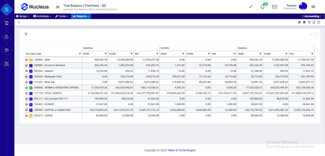
Task: Toggle the hamburger menu beside Nucleus logo
Action: [x=58, y=7]
